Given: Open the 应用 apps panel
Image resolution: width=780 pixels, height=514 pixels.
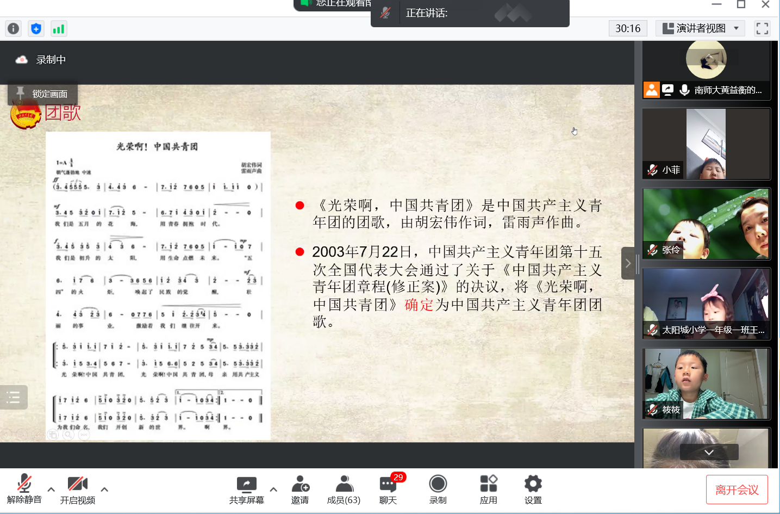Looking at the screenshot, I should pos(488,490).
